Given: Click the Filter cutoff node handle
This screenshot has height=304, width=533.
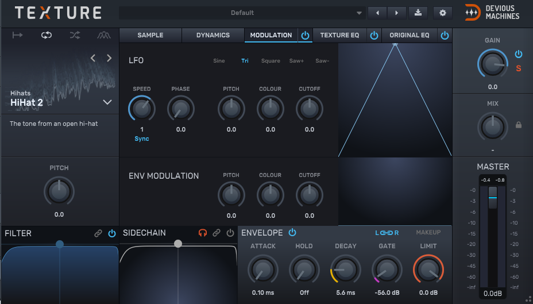Looking at the screenshot, I should (x=60, y=244).
